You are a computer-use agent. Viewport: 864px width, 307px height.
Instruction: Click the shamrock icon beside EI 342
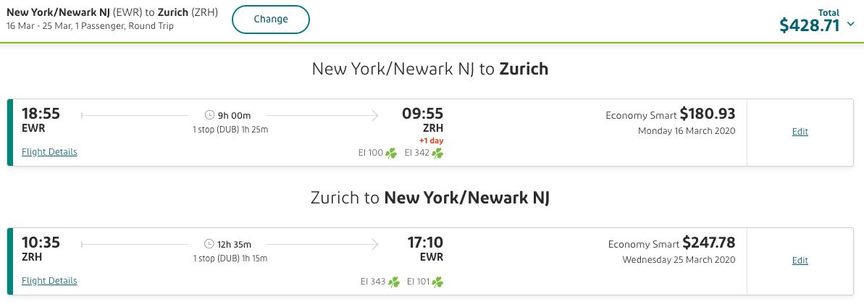437,153
